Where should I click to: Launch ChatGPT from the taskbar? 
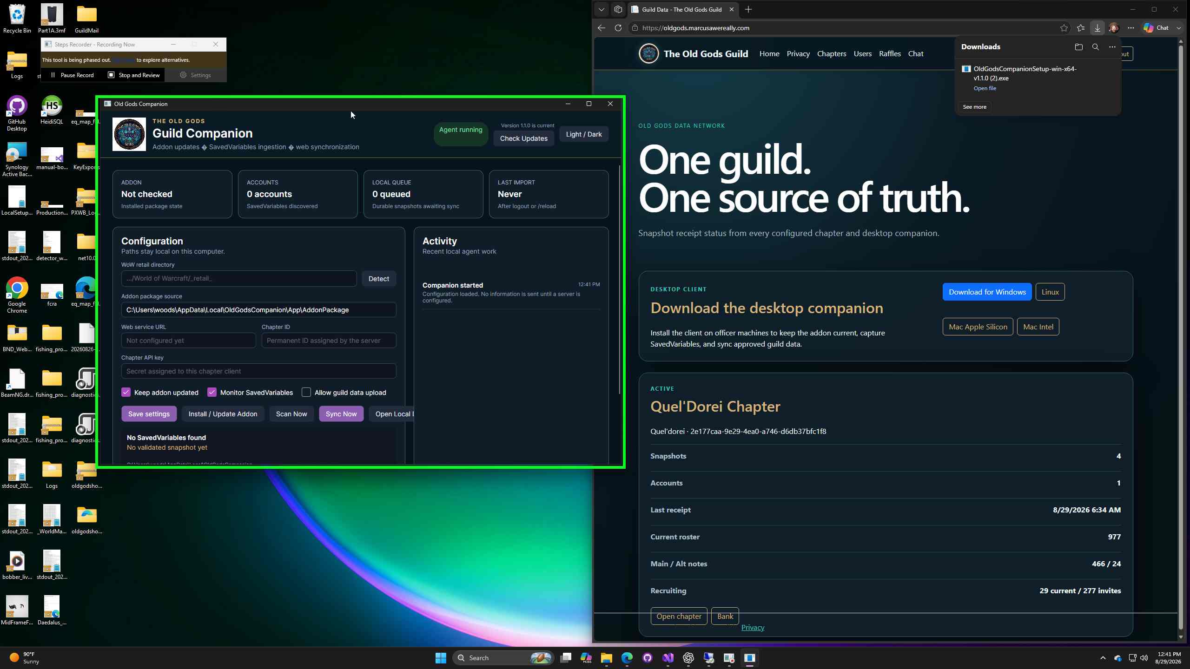(688, 658)
